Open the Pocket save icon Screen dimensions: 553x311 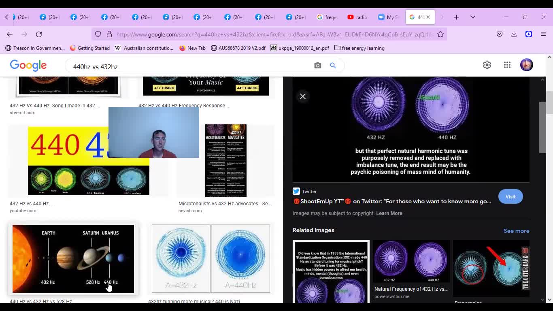tap(500, 34)
